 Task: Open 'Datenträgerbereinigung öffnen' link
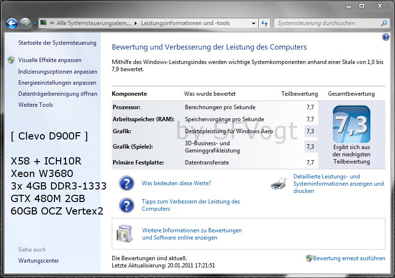[x=58, y=94]
